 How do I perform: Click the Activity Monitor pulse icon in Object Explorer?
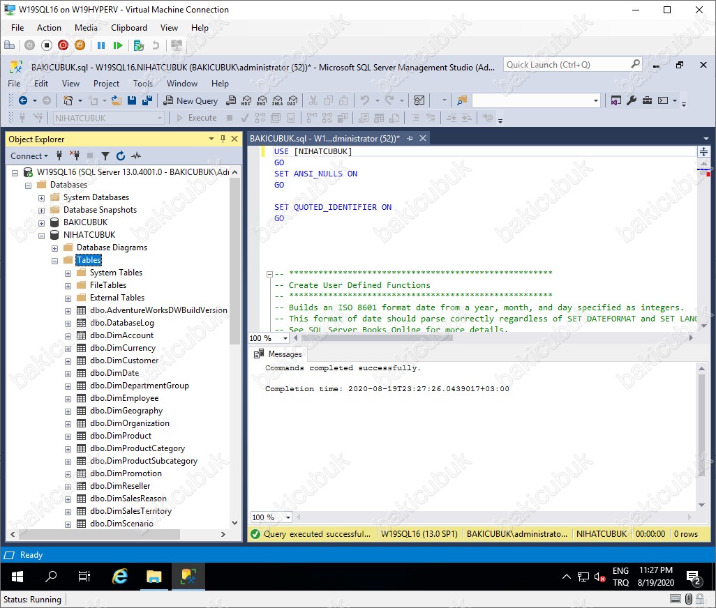point(136,156)
